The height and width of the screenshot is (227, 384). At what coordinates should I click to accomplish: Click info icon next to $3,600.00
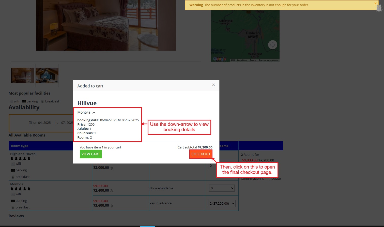(111, 206)
